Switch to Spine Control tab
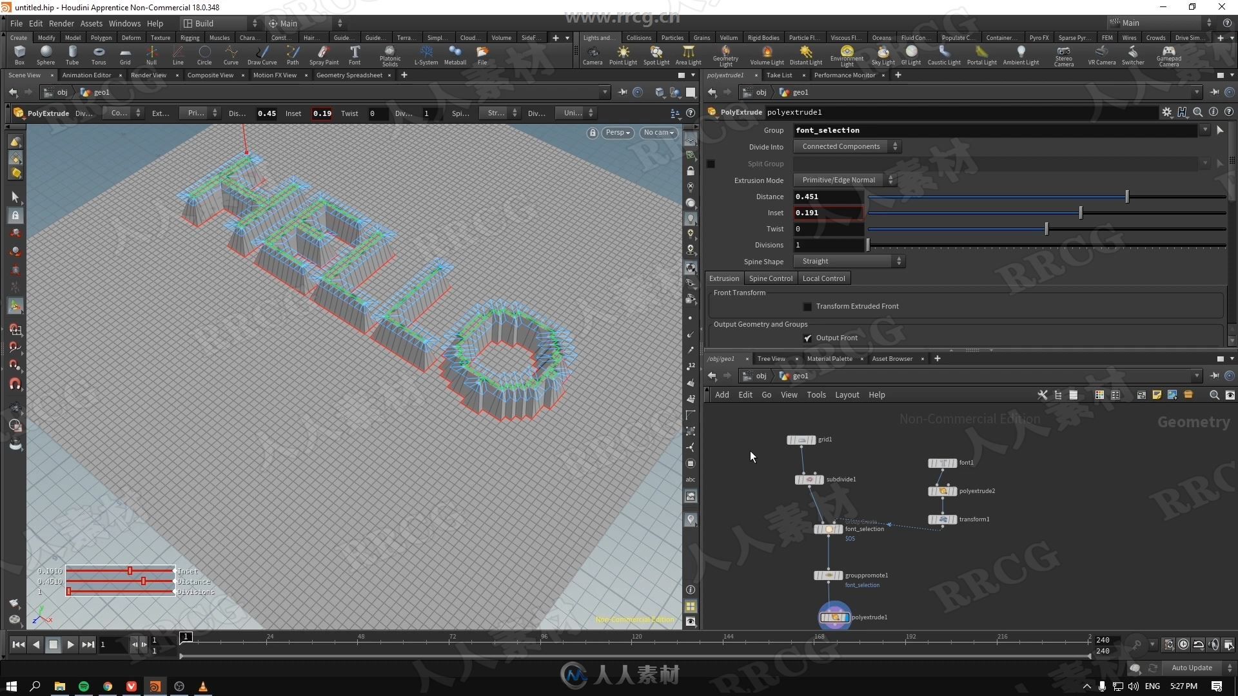This screenshot has width=1238, height=696. click(x=769, y=278)
